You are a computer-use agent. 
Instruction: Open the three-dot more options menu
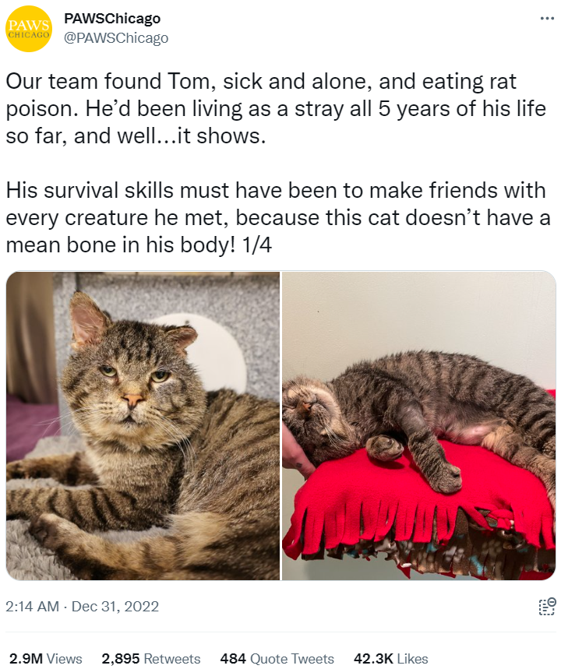(547, 19)
